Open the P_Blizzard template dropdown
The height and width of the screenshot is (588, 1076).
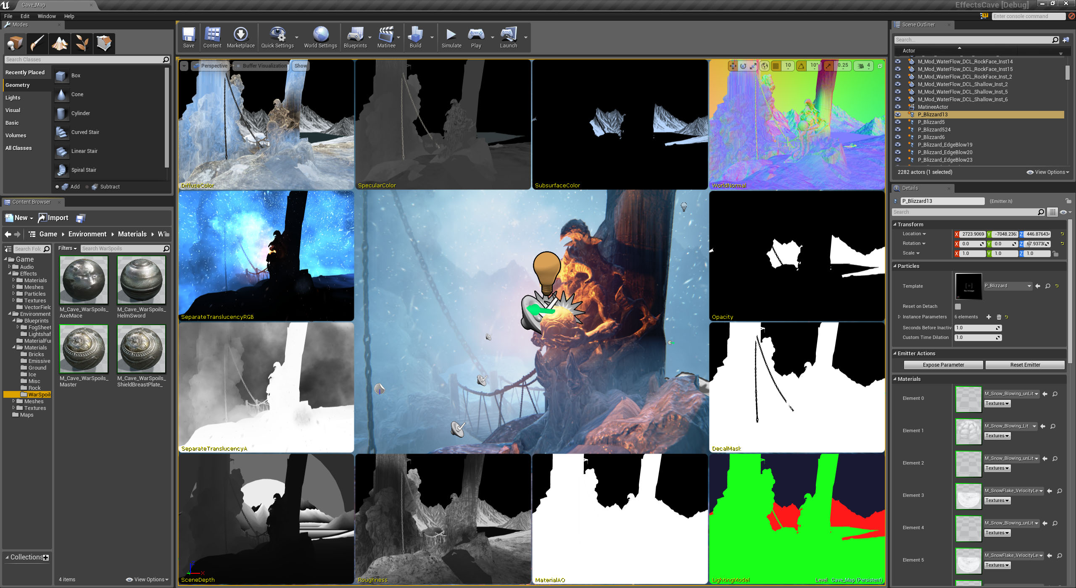(x=1008, y=286)
